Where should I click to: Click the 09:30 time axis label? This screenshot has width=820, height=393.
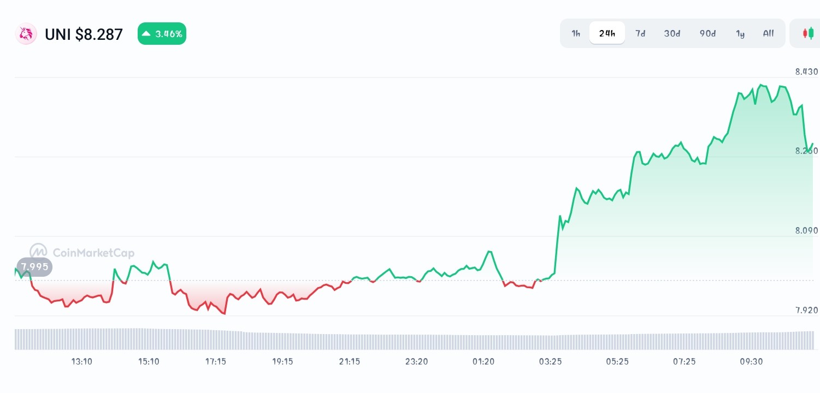click(x=751, y=361)
